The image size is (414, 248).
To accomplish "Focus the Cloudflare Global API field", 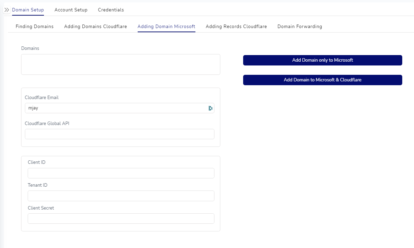I will pos(120,134).
